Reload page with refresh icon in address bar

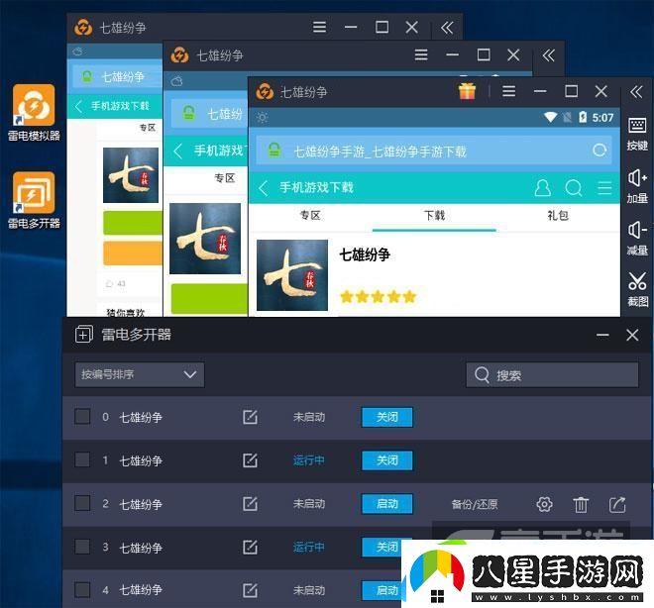pyautogui.click(x=599, y=151)
